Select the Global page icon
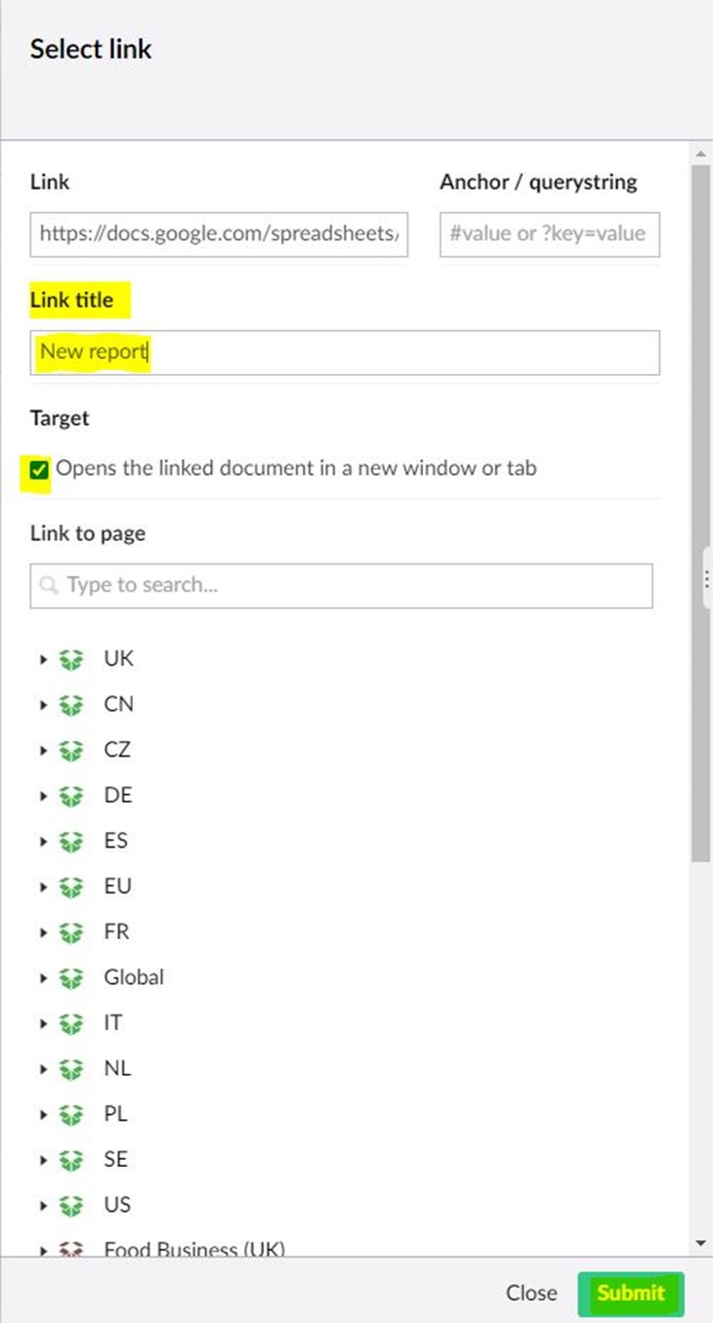 (70, 977)
